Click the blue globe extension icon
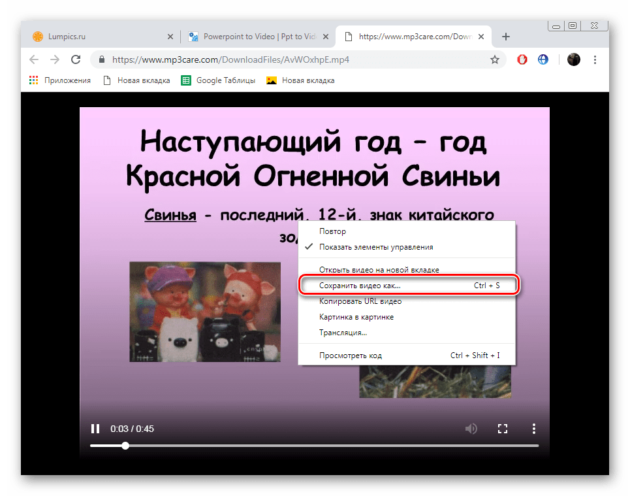 [543, 59]
